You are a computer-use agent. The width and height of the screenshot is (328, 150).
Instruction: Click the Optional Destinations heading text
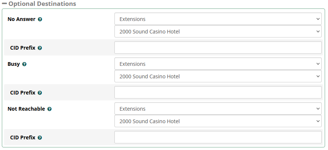(x=42, y=4)
